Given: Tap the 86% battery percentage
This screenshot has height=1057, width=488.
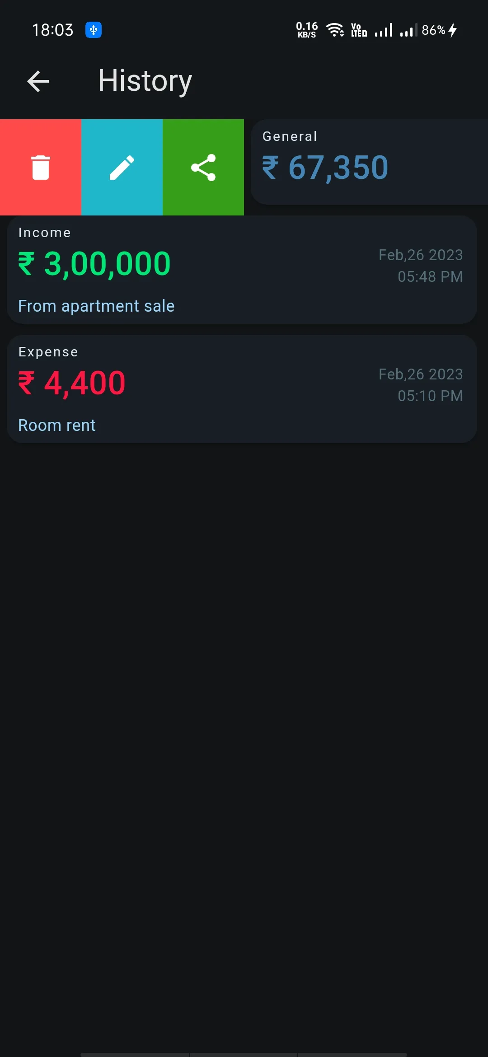Looking at the screenshot, I should [433, 30].
